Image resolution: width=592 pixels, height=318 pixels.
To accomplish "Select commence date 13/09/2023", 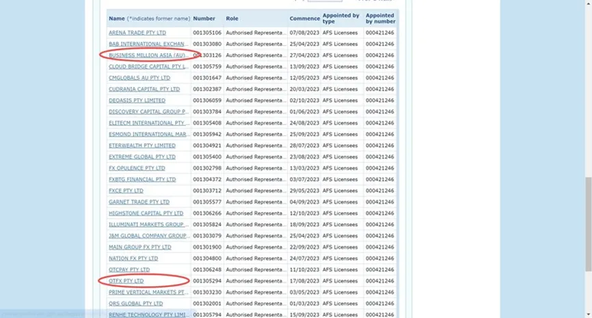I will [304, 67].
